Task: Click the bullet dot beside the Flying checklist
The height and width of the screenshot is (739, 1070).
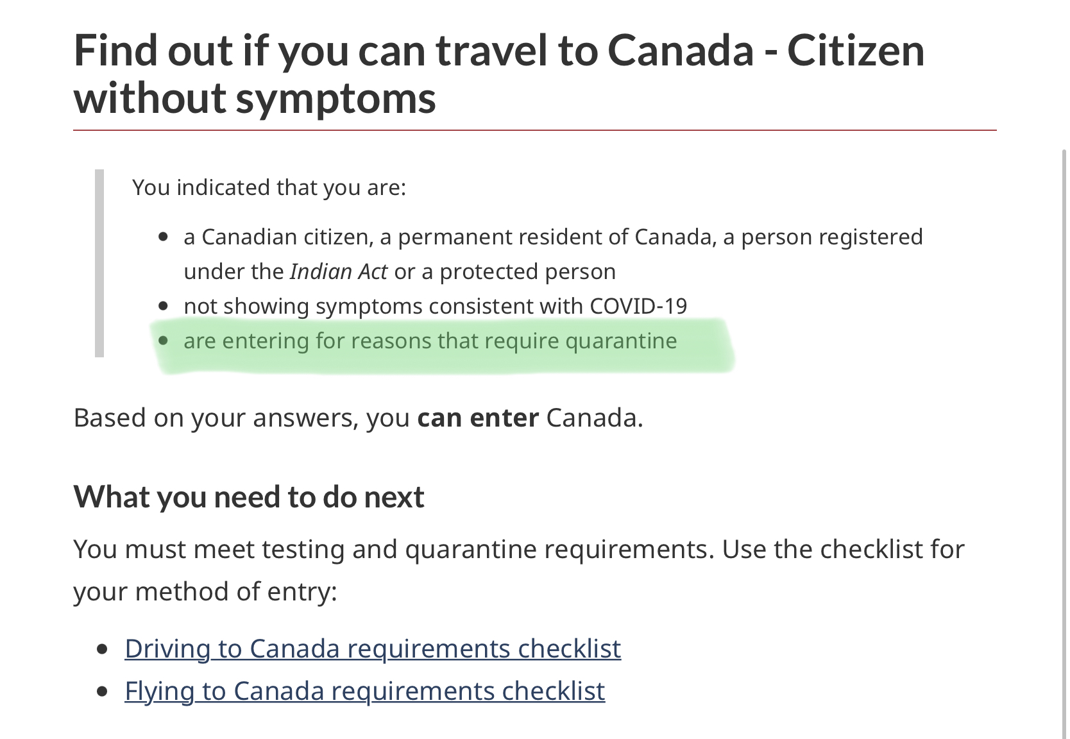Action: [x=102, y=692]
